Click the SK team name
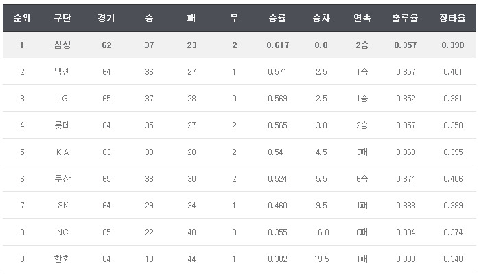Screen dimensions: 479x275 tap(62, 206)
